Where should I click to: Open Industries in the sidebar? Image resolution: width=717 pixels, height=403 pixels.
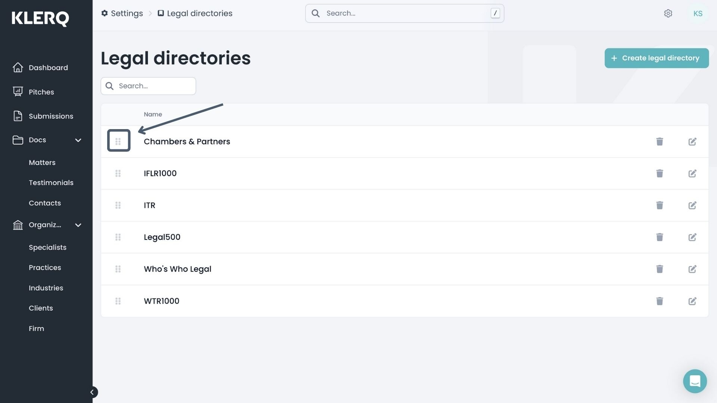pyautogui.click(x=46, y=288)
